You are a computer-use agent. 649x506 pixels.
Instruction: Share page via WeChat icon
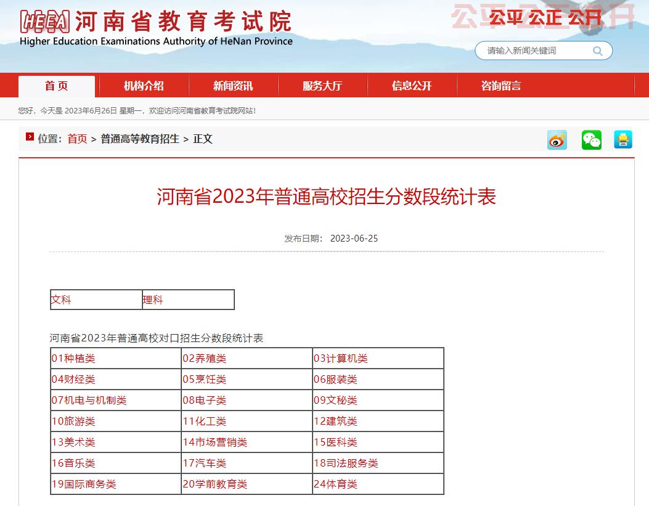click(x=592, y=140)
